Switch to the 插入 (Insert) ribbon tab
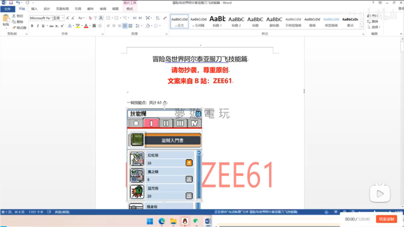Screen dimensions: 404x227 point(34,9)
